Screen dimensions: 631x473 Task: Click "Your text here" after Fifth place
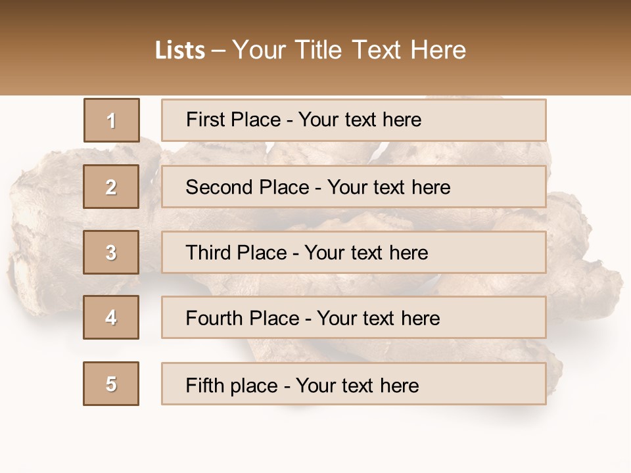tap(357, 385)
